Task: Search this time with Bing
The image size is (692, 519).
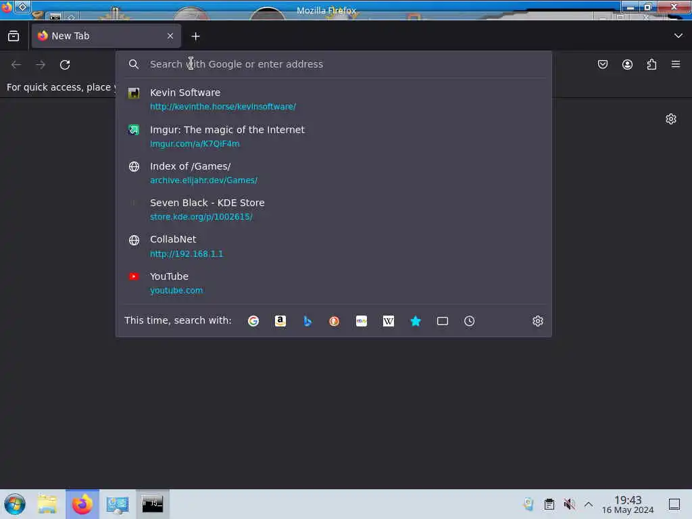Action: click(307, 321)
